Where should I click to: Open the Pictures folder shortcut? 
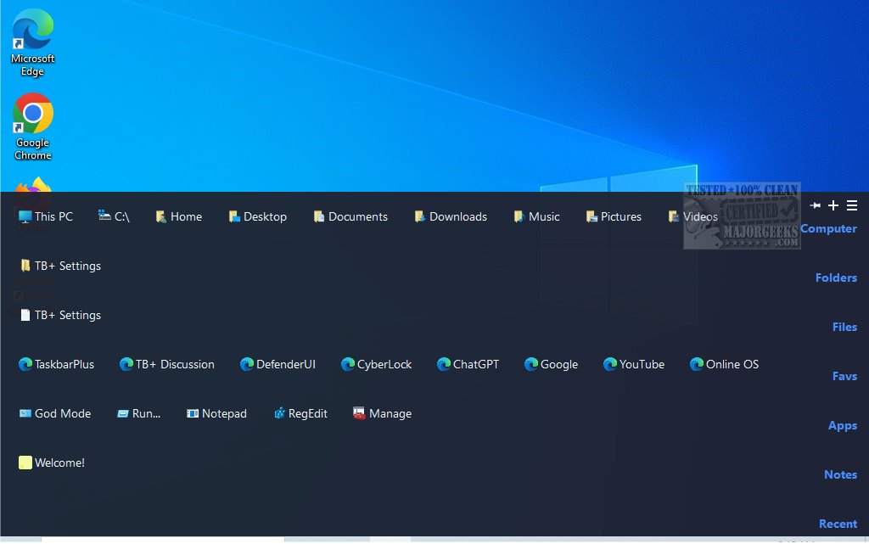tap(614, 216)
